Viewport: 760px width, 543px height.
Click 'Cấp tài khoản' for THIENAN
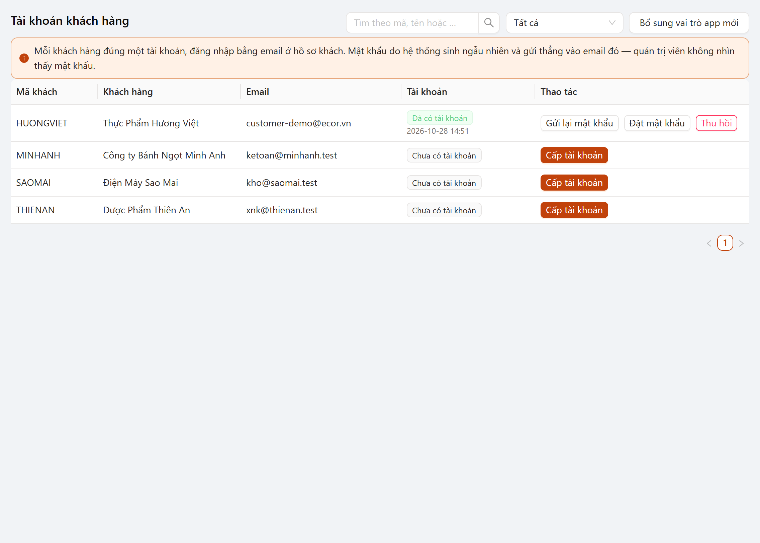click(x=574, y=210)
